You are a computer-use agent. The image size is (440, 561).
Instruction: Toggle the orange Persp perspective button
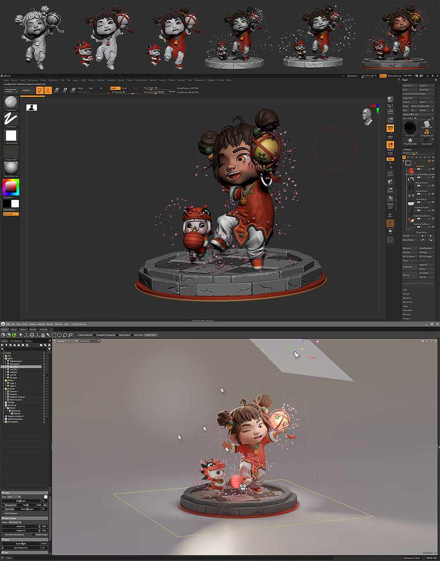(390, 128)
